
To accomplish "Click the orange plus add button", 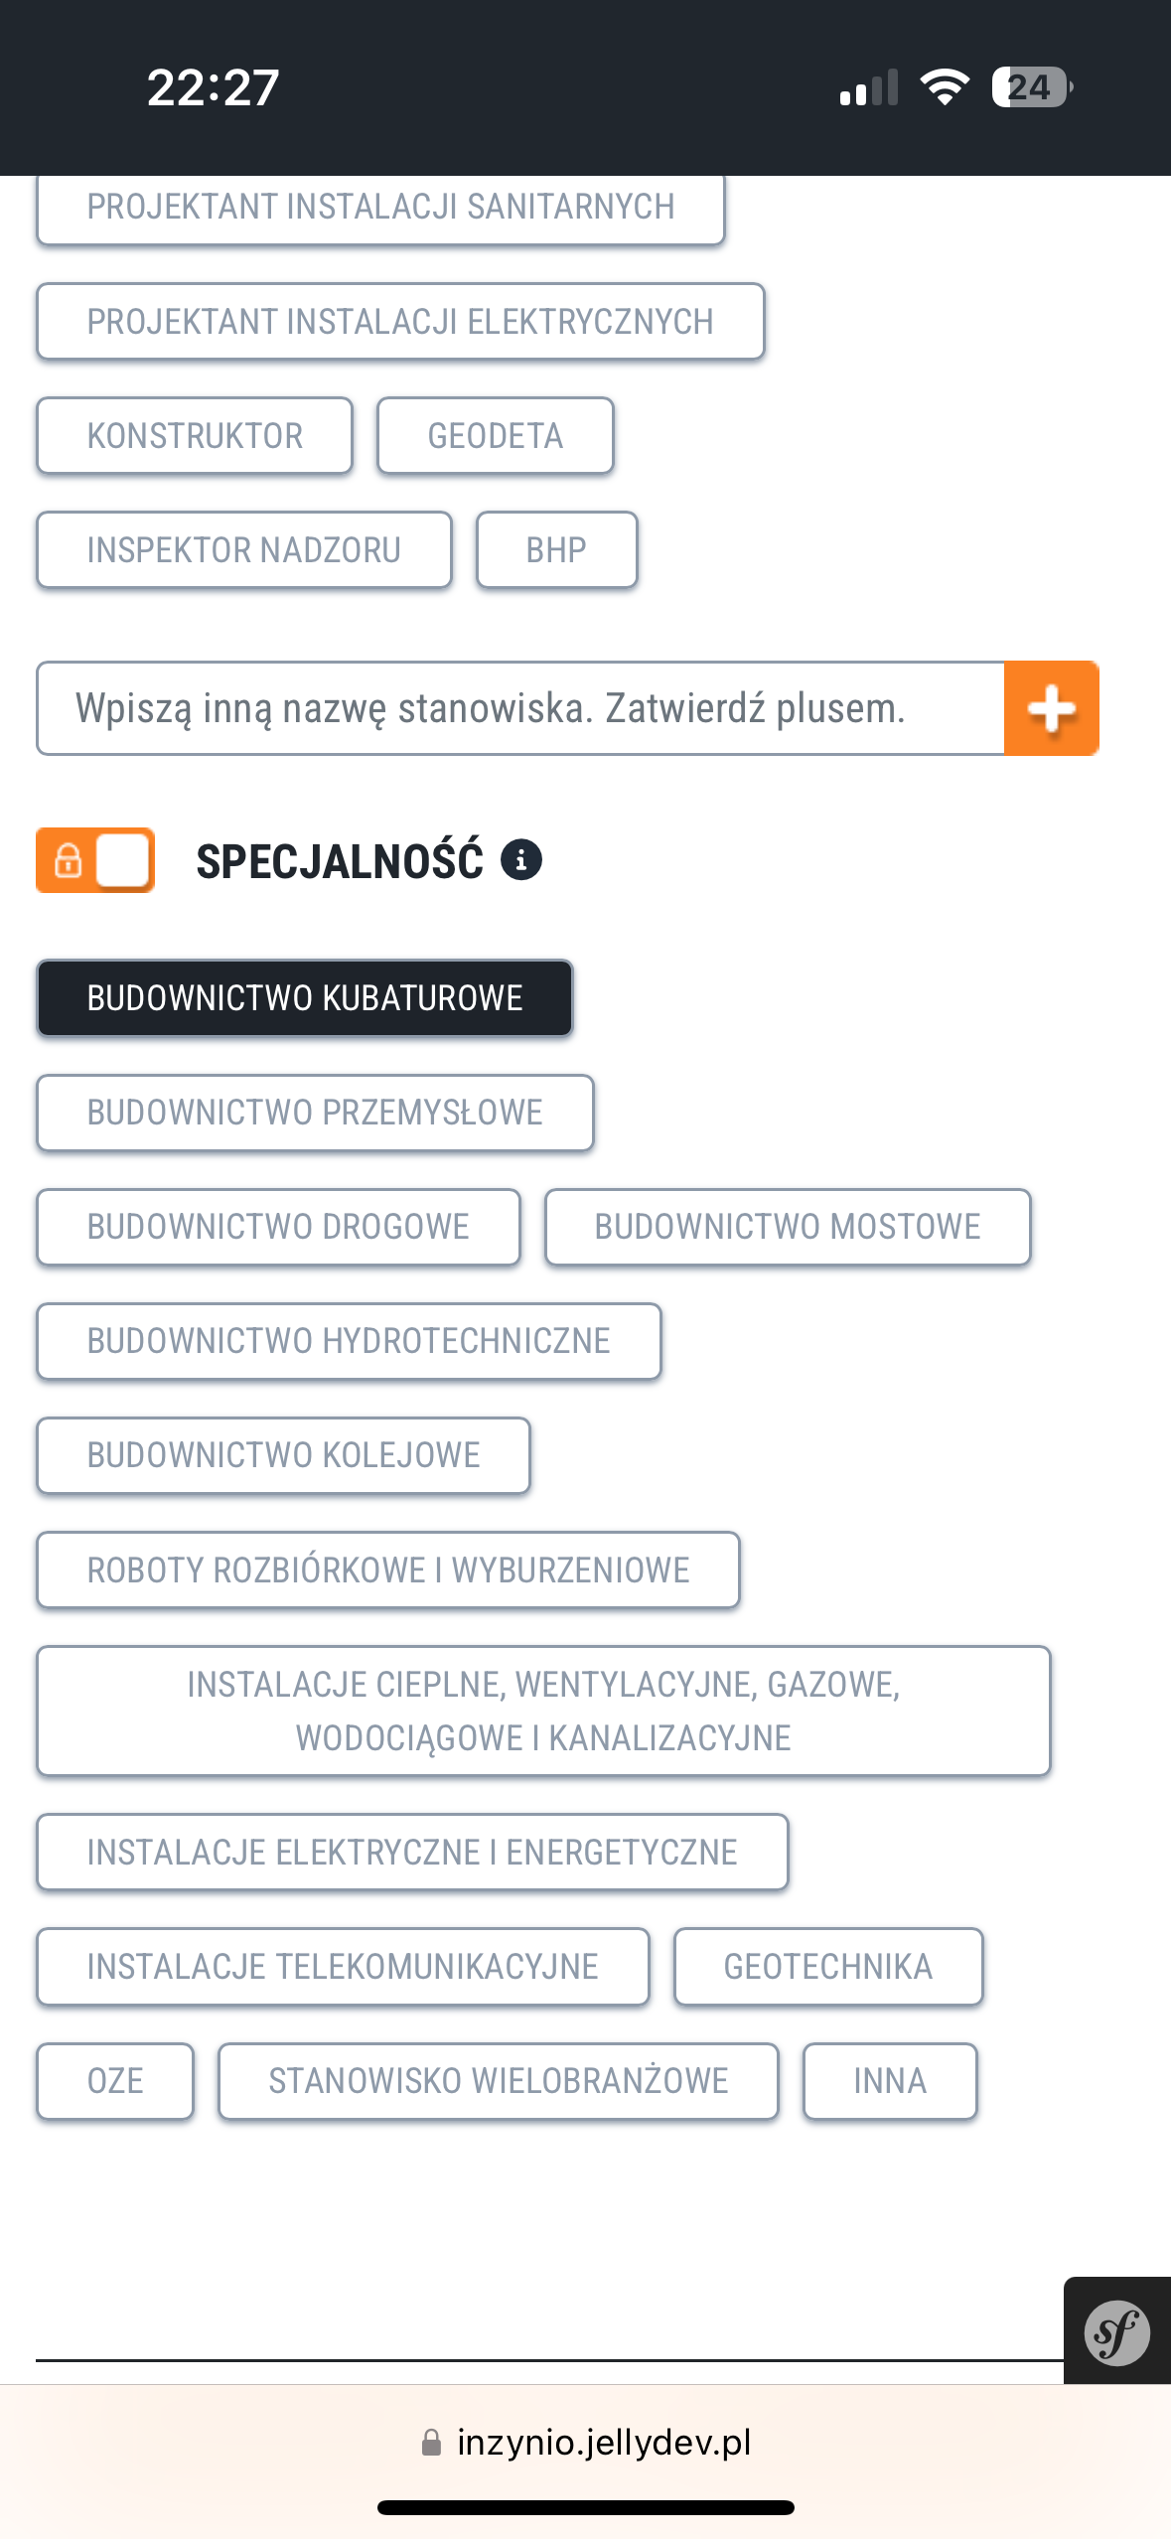I will [1051, 708].
